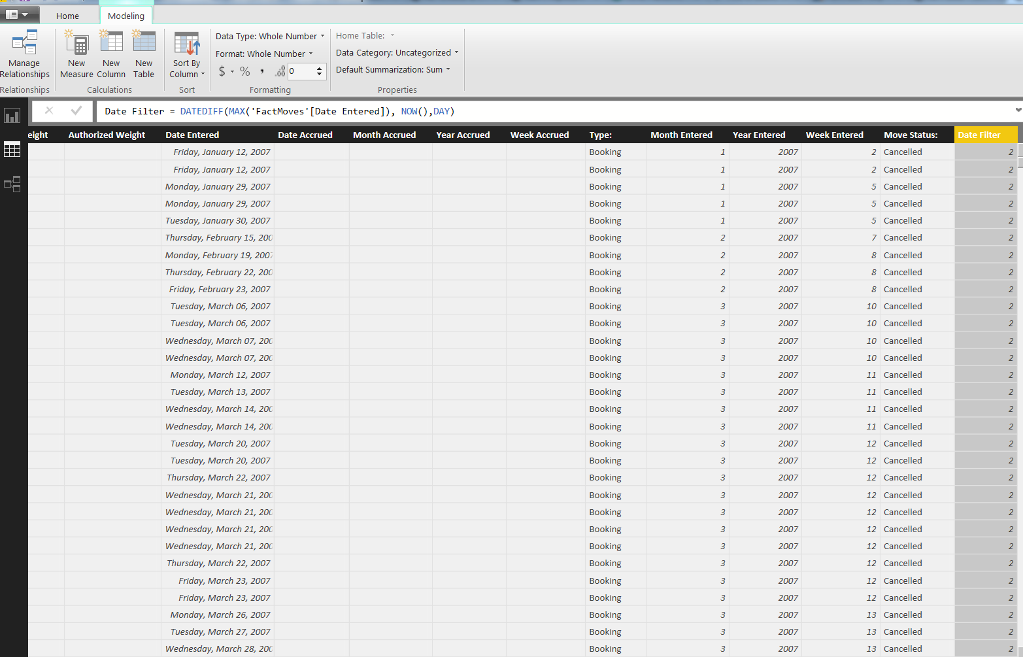The width and height of the screenshot is (1023, 657).
Task: Switch to Data view in sidebar
Action: click(12, 150)
